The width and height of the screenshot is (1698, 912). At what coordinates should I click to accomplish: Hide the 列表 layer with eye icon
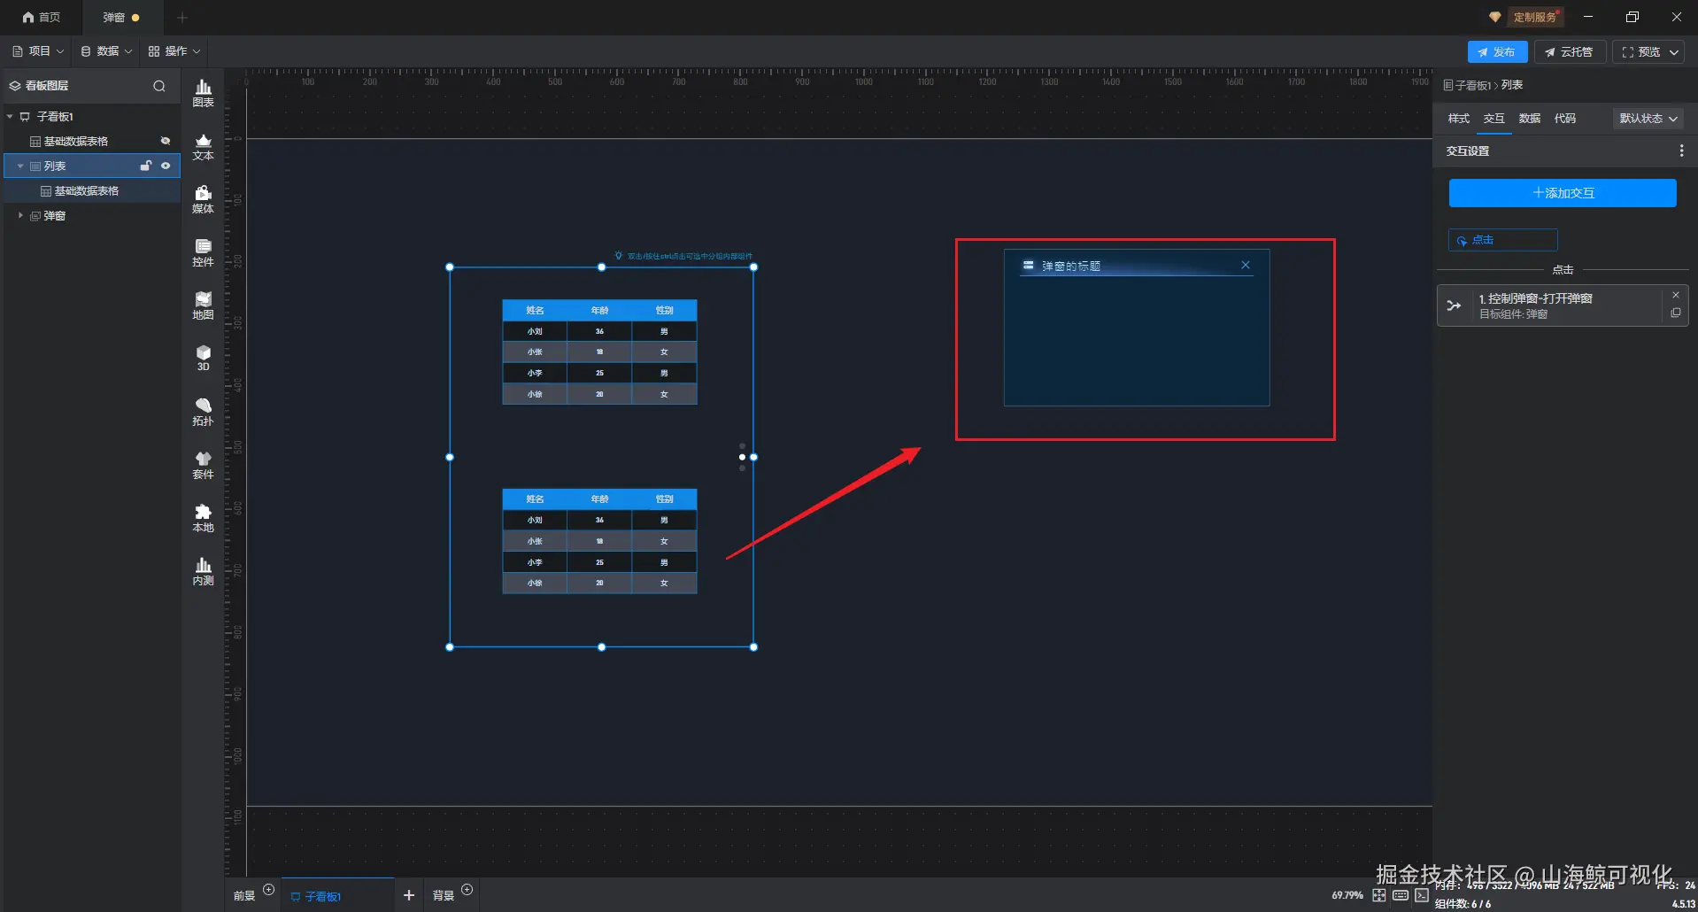coord(166,166)
